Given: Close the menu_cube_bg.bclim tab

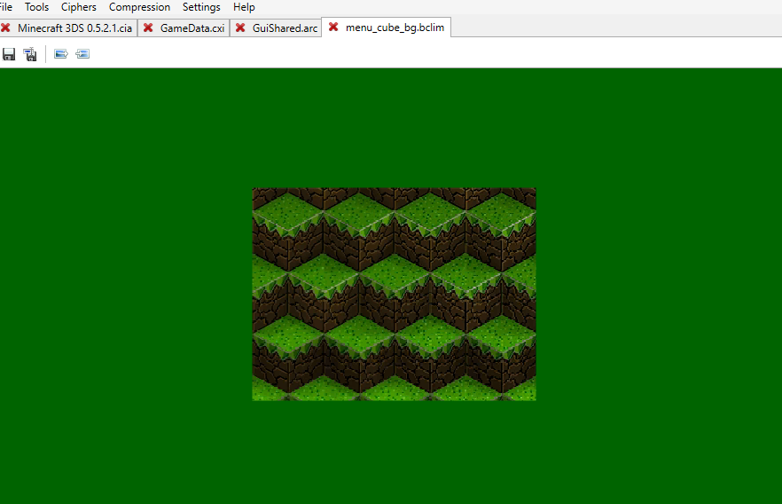Looking at the screenshot, I should coord(333,27).
